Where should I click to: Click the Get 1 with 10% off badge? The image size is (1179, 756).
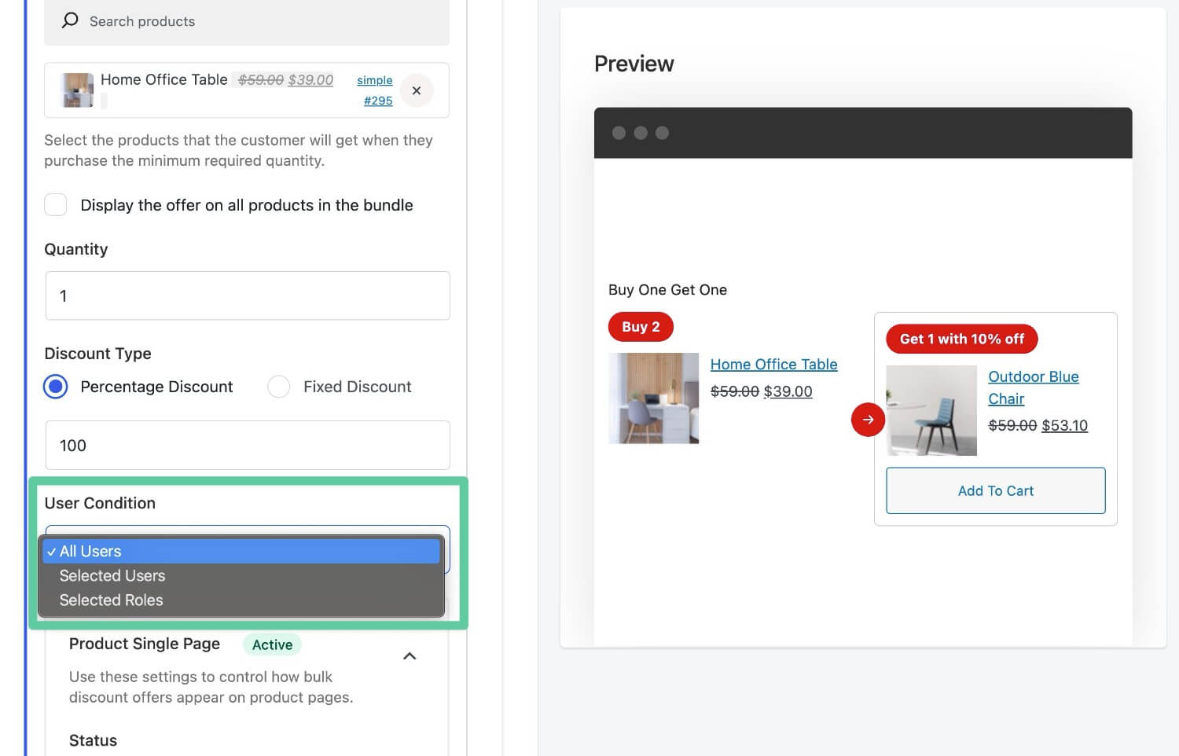coord(962,339)
